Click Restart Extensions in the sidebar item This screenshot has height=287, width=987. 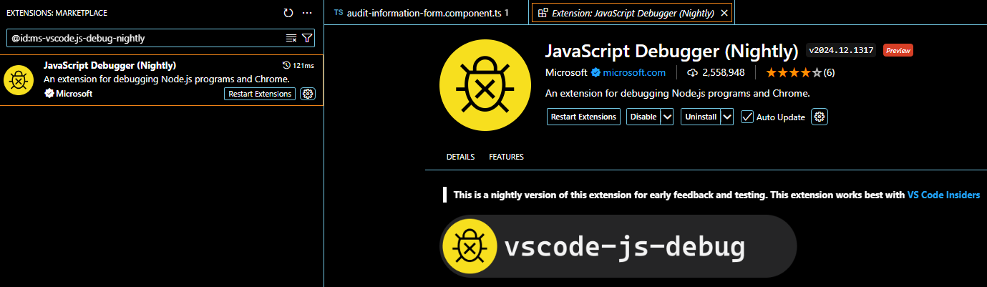[260, 94]
